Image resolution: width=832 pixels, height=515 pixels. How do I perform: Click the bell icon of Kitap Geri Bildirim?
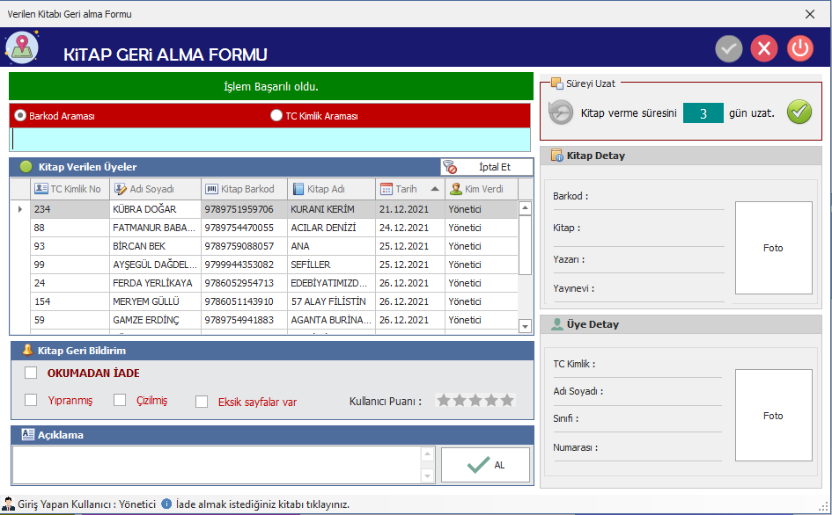point(27,351)
